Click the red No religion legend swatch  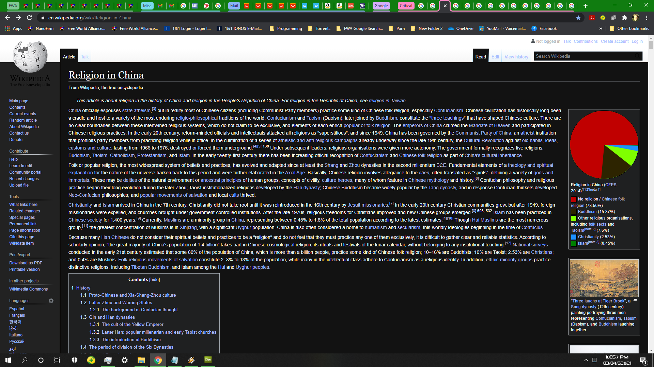[574, 199]
